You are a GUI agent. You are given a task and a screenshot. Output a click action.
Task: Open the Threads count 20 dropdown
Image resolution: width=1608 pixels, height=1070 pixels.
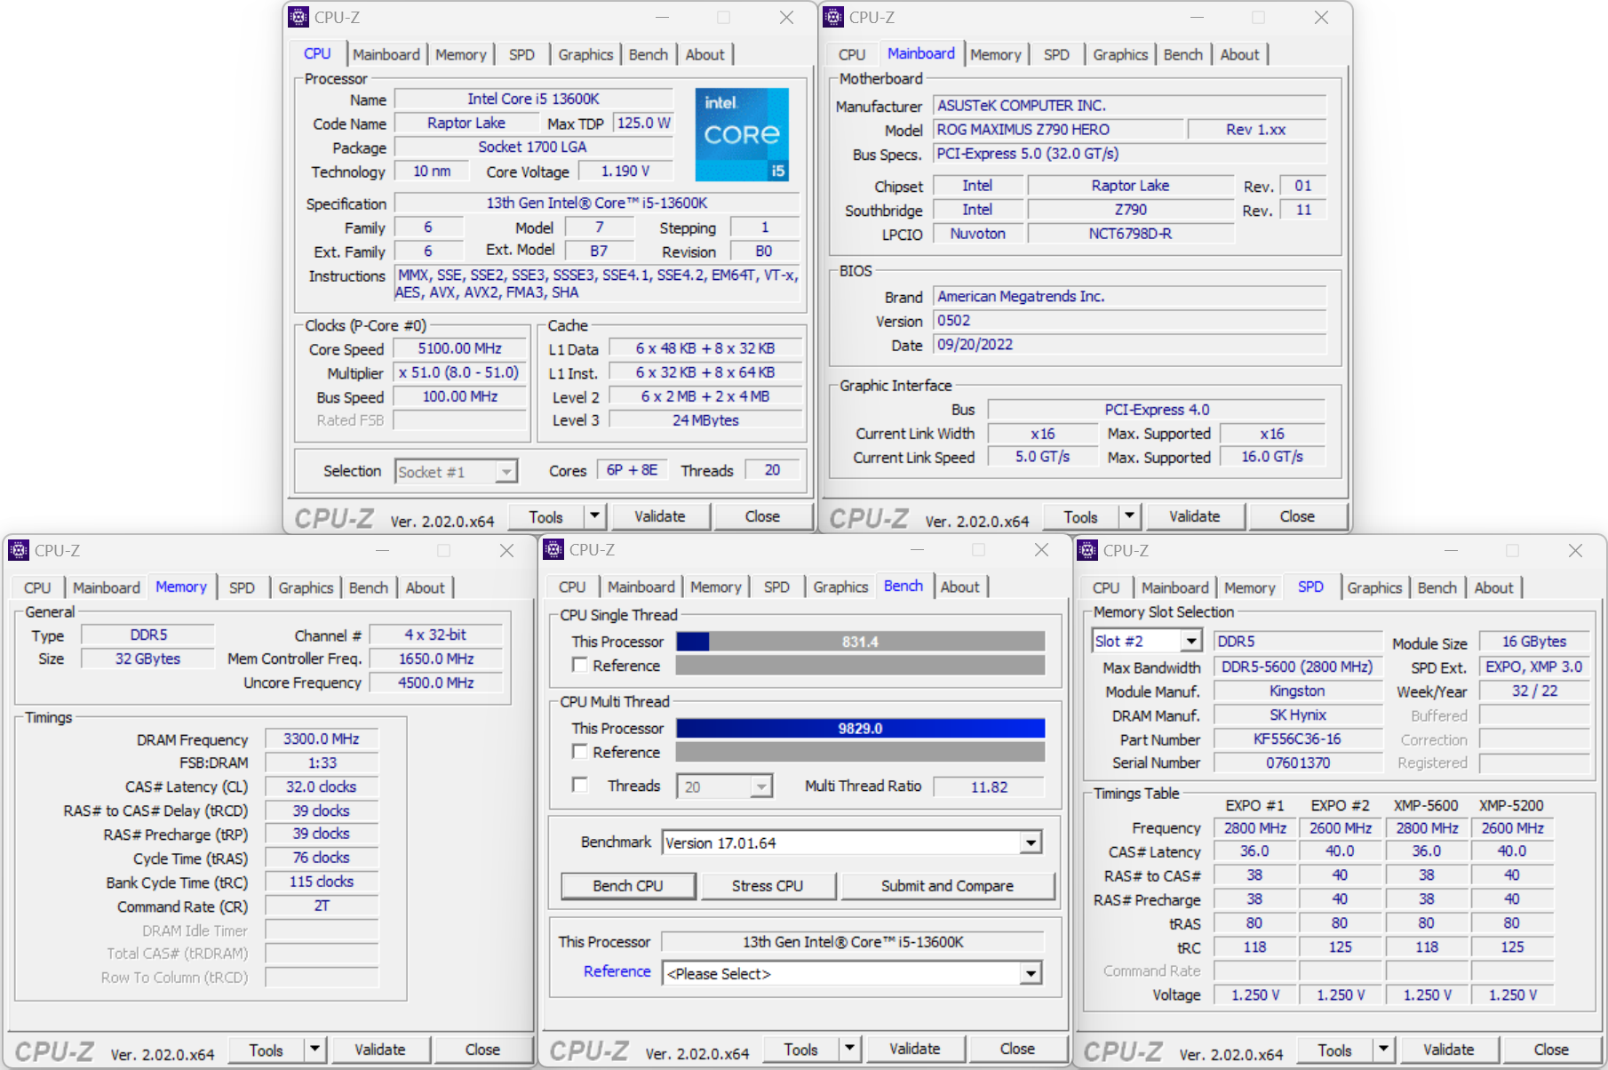761,787
